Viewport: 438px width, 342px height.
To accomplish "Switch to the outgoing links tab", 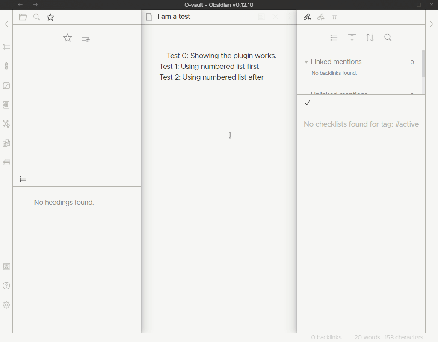I will [321, 17].
